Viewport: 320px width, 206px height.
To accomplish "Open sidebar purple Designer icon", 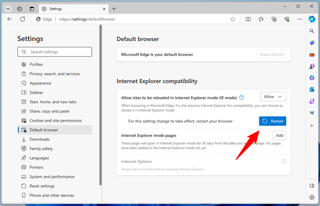I will 312,101.
